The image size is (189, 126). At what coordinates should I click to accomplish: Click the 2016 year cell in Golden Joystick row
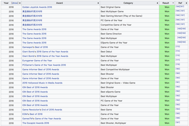point(11,7)
